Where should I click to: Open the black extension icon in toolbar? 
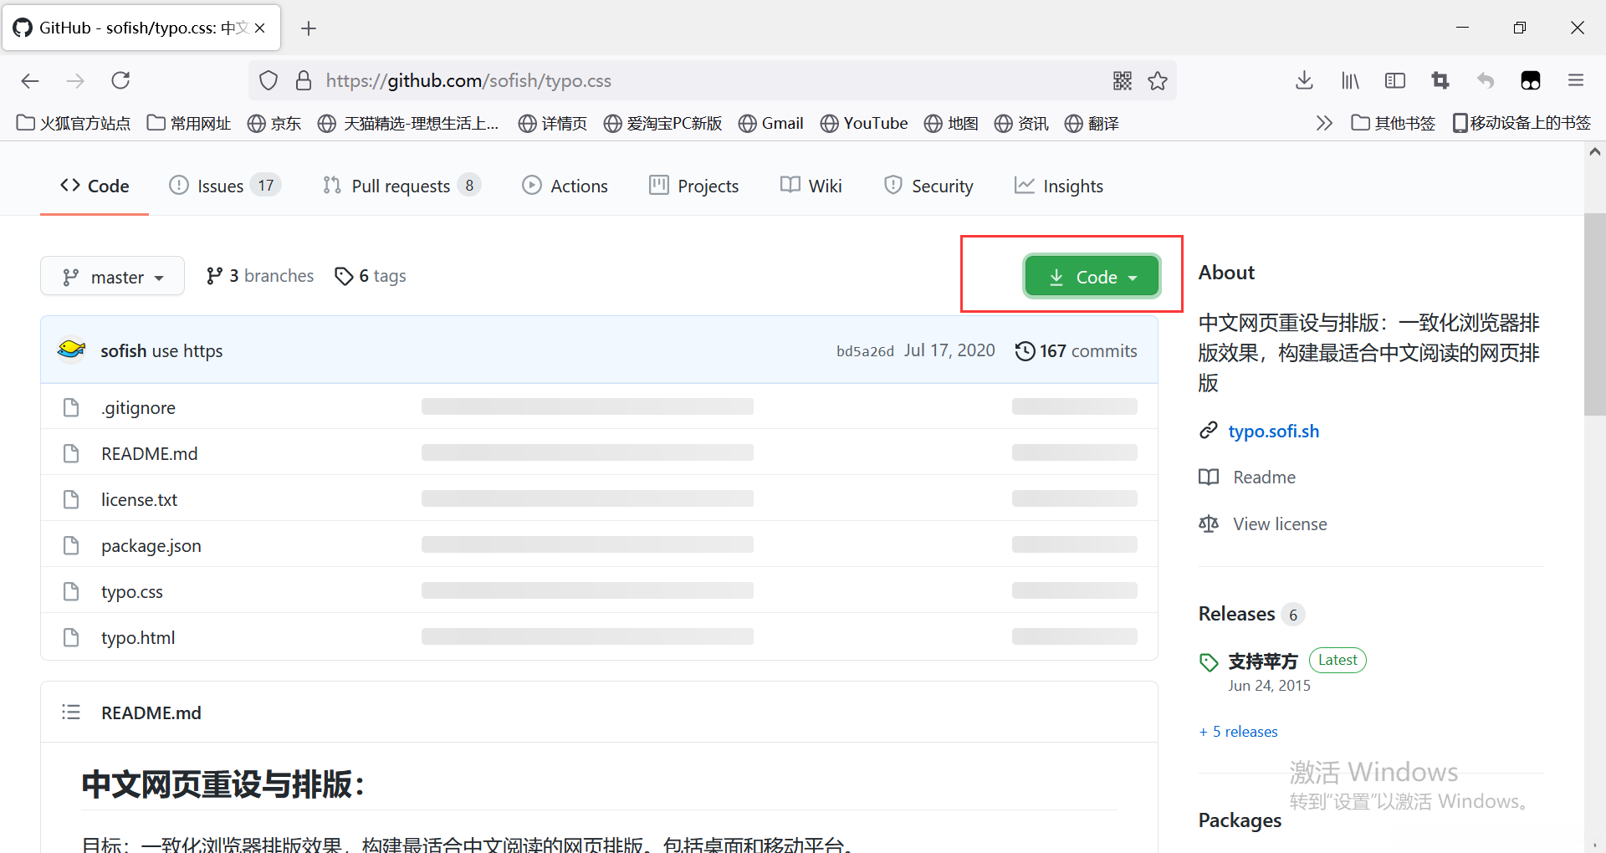1531,80
